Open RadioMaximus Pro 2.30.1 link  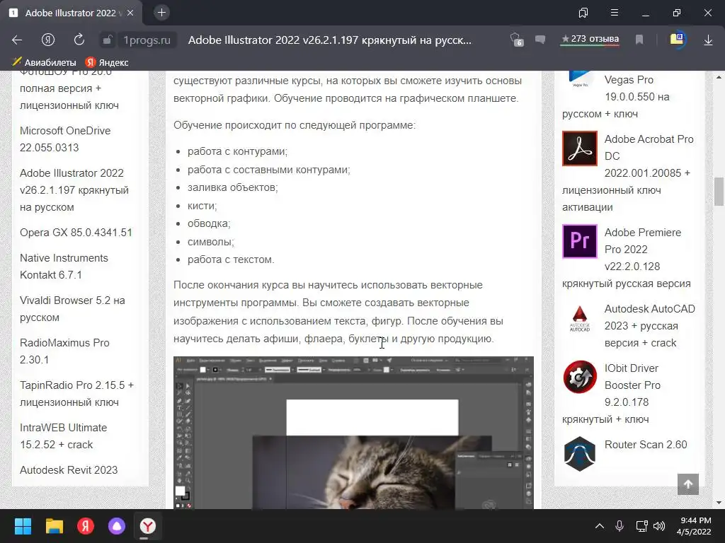pyautogui.click(x=64, y=351)
